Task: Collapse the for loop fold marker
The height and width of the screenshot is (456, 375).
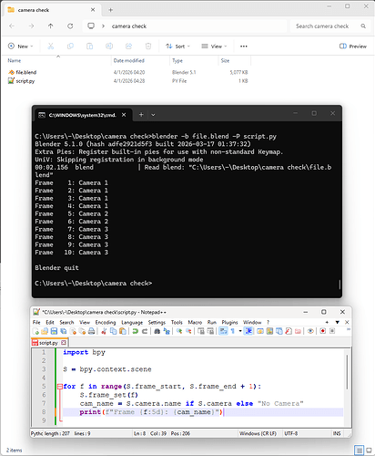Action: coord(60,387)
